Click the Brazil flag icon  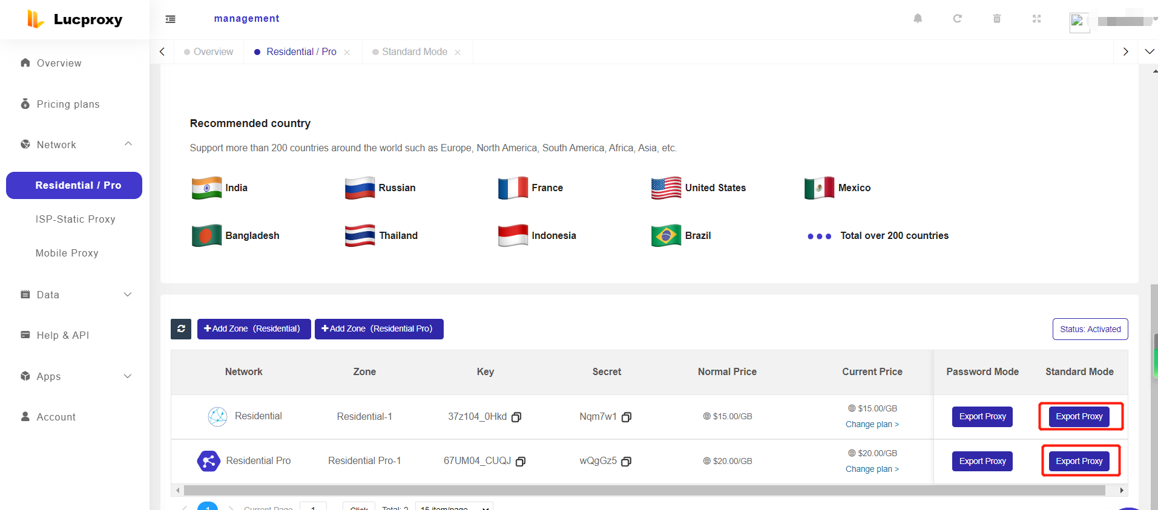[x=666, y=236]
